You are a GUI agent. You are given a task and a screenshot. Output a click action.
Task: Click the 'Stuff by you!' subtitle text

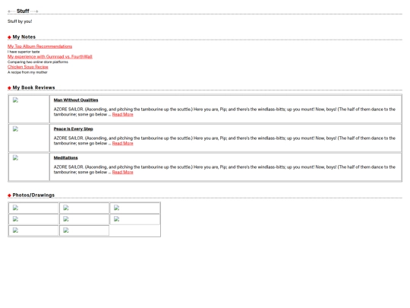20,21
